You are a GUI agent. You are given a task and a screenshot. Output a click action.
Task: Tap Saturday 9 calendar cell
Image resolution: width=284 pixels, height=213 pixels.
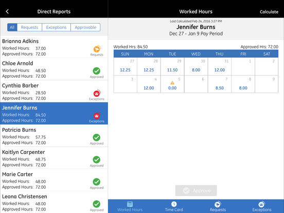267,84
